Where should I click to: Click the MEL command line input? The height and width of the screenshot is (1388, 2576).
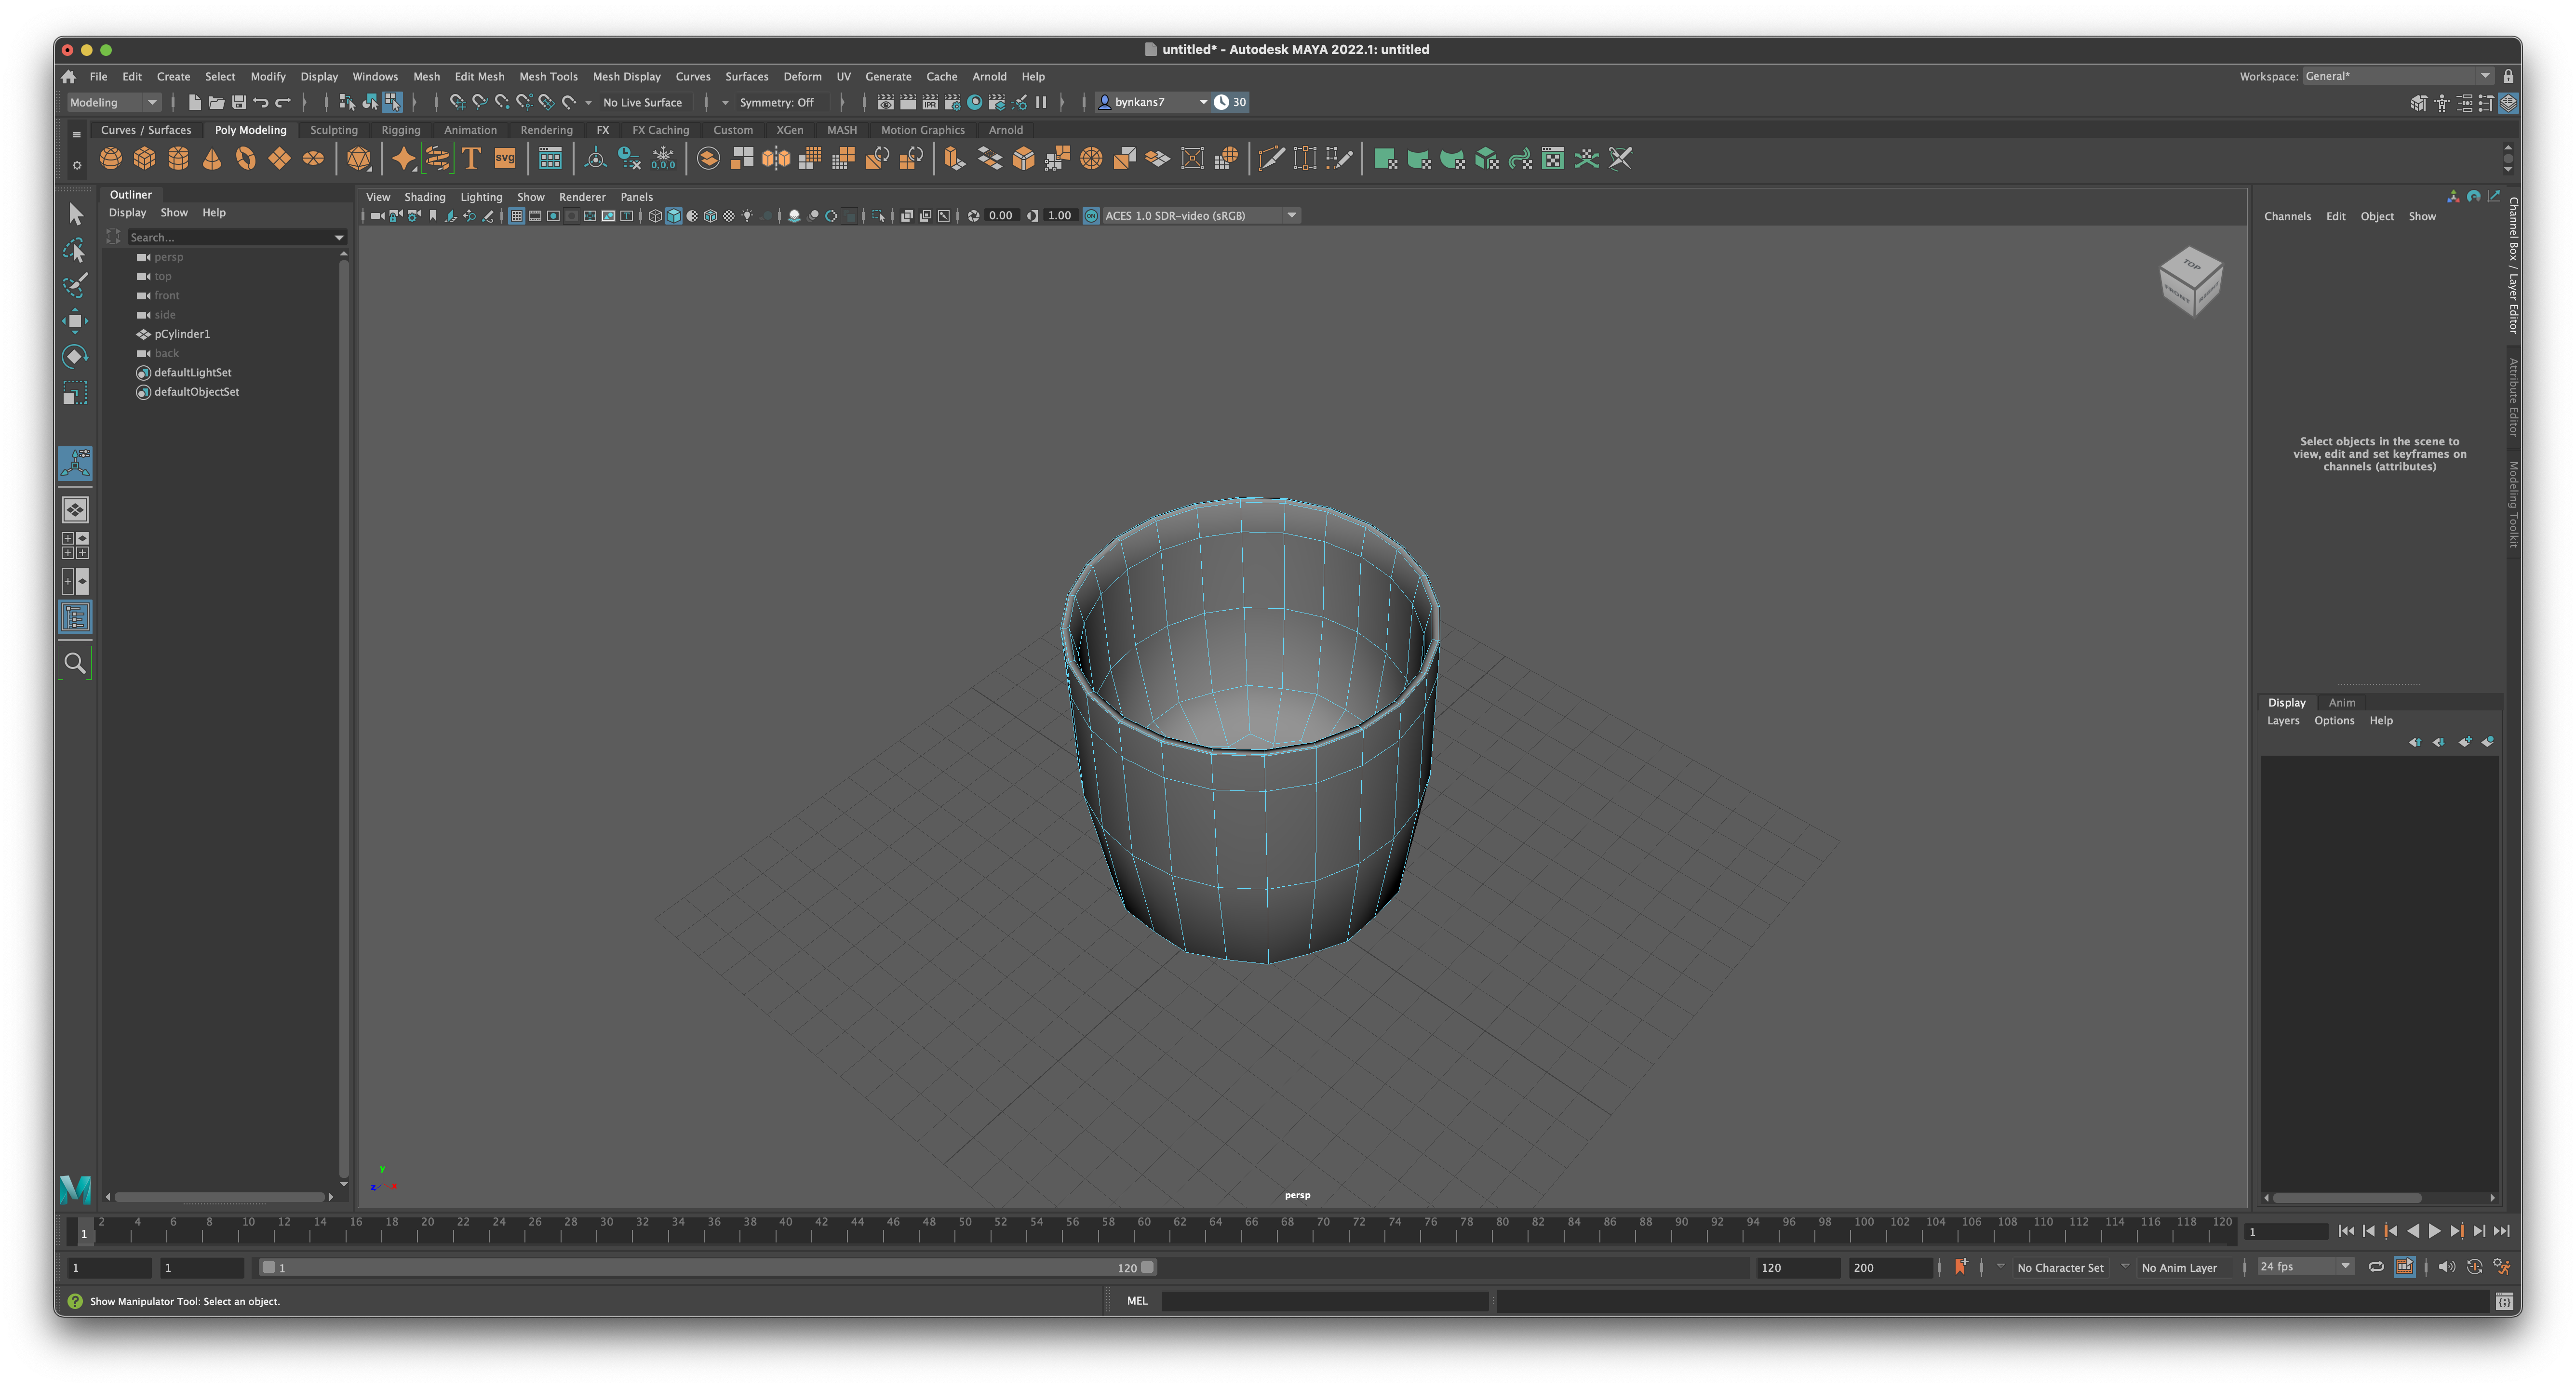[x=1325, y=1301]
